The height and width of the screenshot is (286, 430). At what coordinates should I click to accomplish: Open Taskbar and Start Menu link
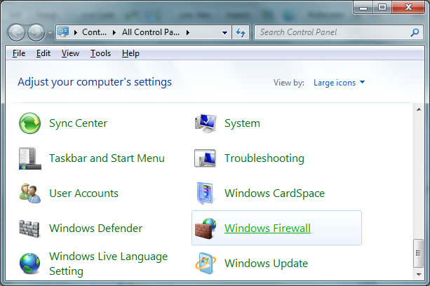(107, 158)
